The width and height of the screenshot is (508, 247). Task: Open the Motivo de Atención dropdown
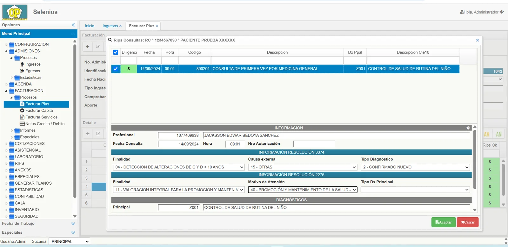[x=303, y=190]
